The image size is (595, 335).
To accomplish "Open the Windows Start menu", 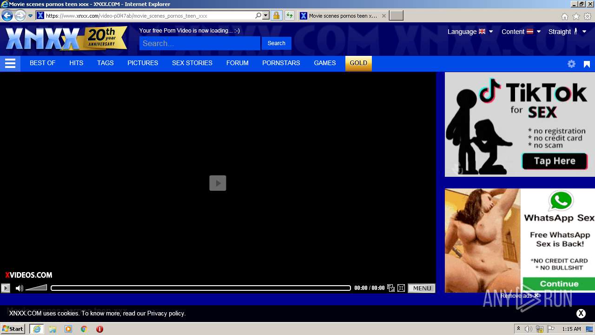I will 13,329.
